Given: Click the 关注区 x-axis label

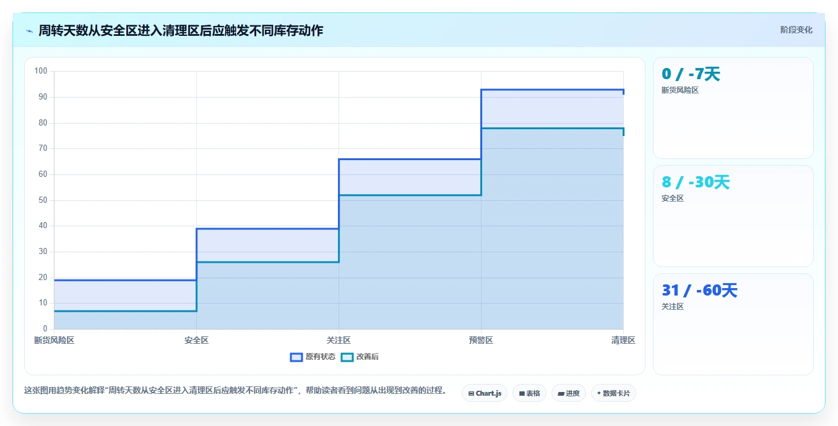Looking at the screenshot, I should pos(339,341).
